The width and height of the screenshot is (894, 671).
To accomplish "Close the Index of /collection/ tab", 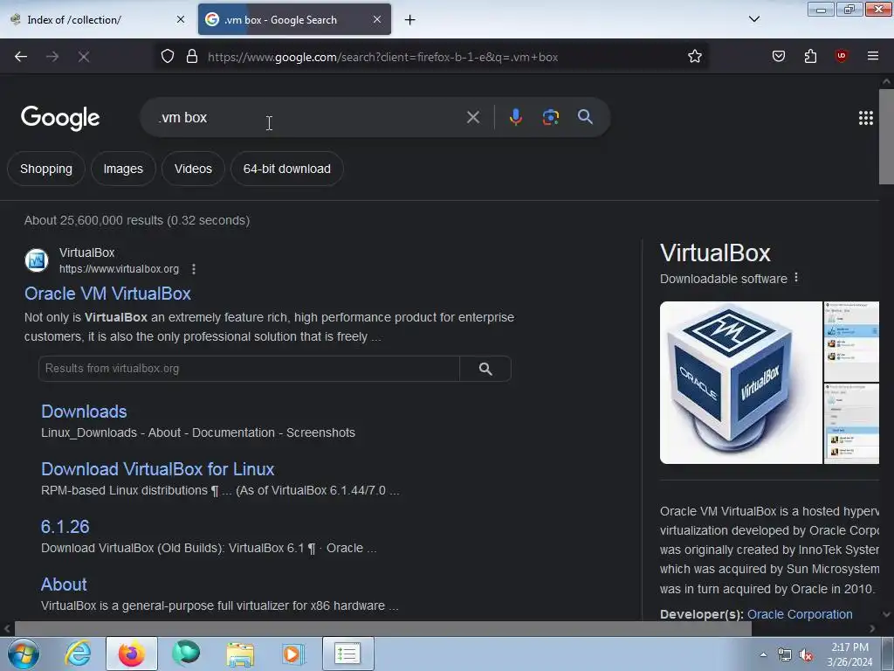I will tap(180, 19).
